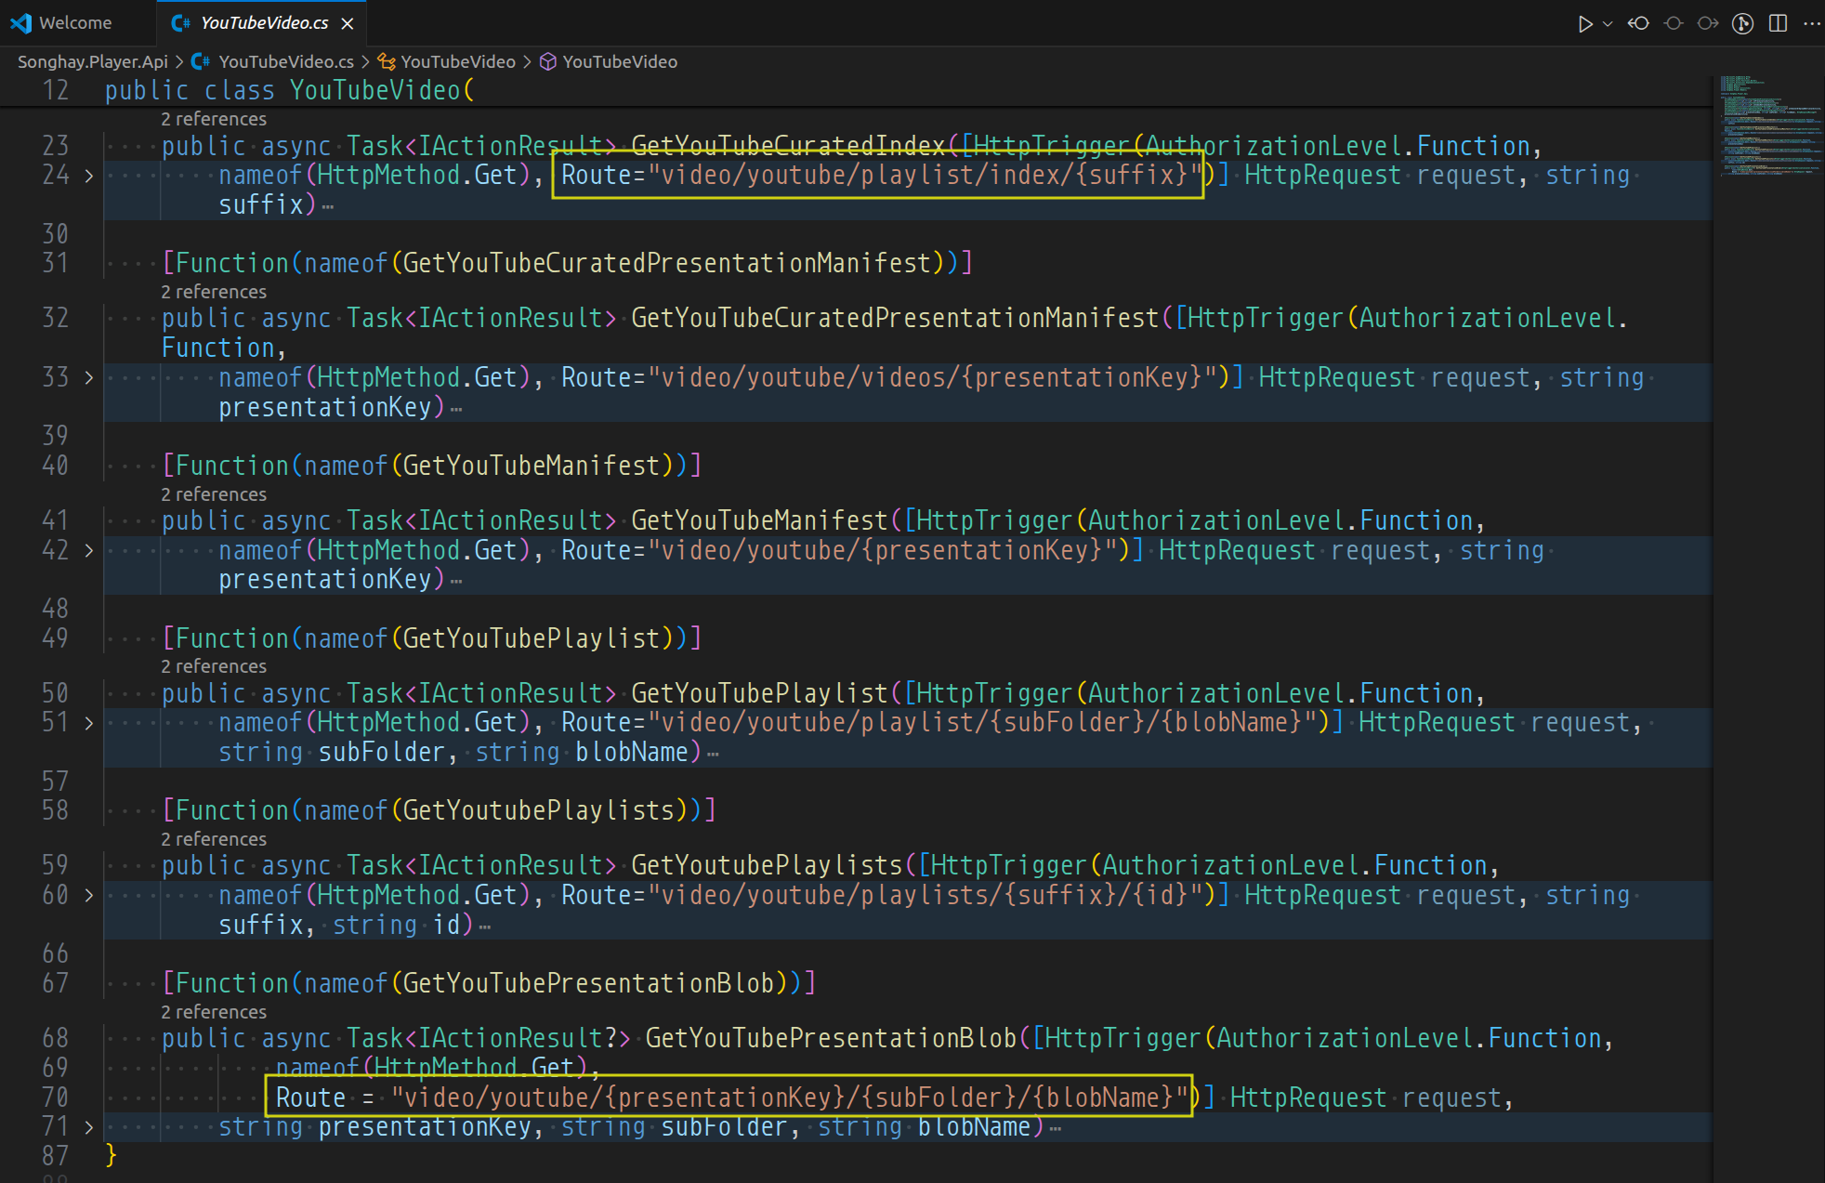Click GetYouTubeCuratedPresentationManifest in the Function attribute on line 31
Screen dimensions: 1825x1183
[x=666, y=263]
